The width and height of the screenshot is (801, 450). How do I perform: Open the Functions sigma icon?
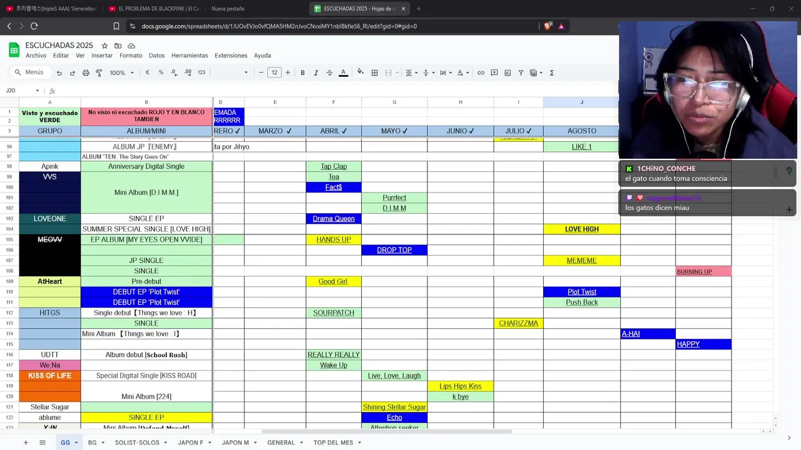tap(551, 72)
